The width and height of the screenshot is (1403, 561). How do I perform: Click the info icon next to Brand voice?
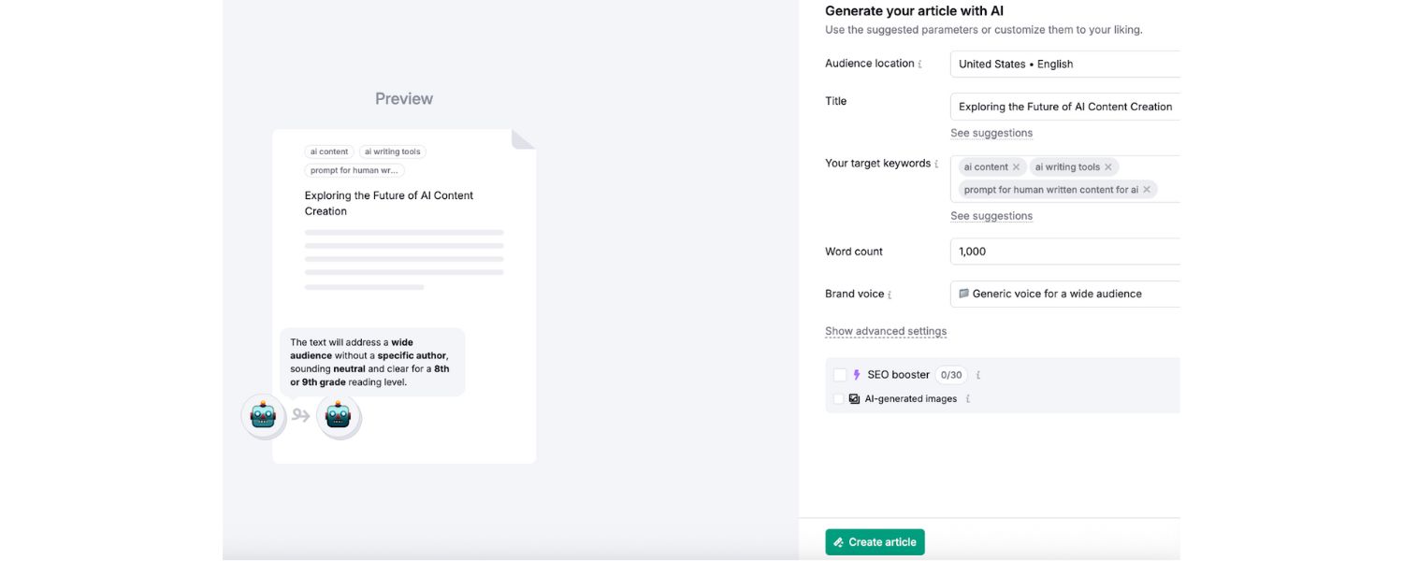tap(890, 293)
